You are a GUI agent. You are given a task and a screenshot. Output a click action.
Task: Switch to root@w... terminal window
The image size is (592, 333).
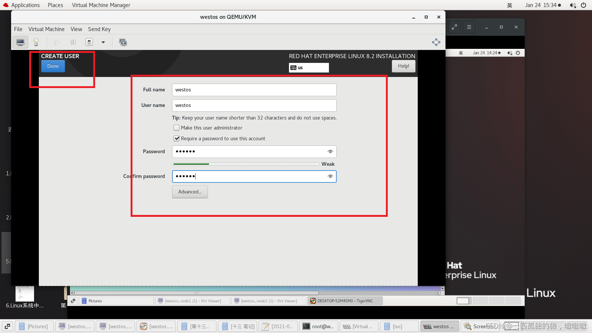pos(319,326)
